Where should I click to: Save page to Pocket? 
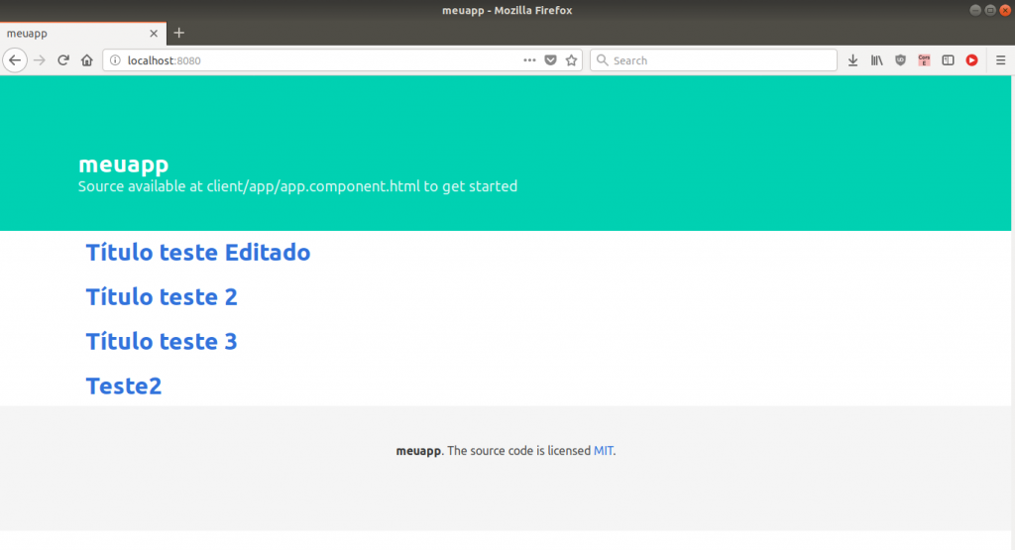[x=551, y=60]
